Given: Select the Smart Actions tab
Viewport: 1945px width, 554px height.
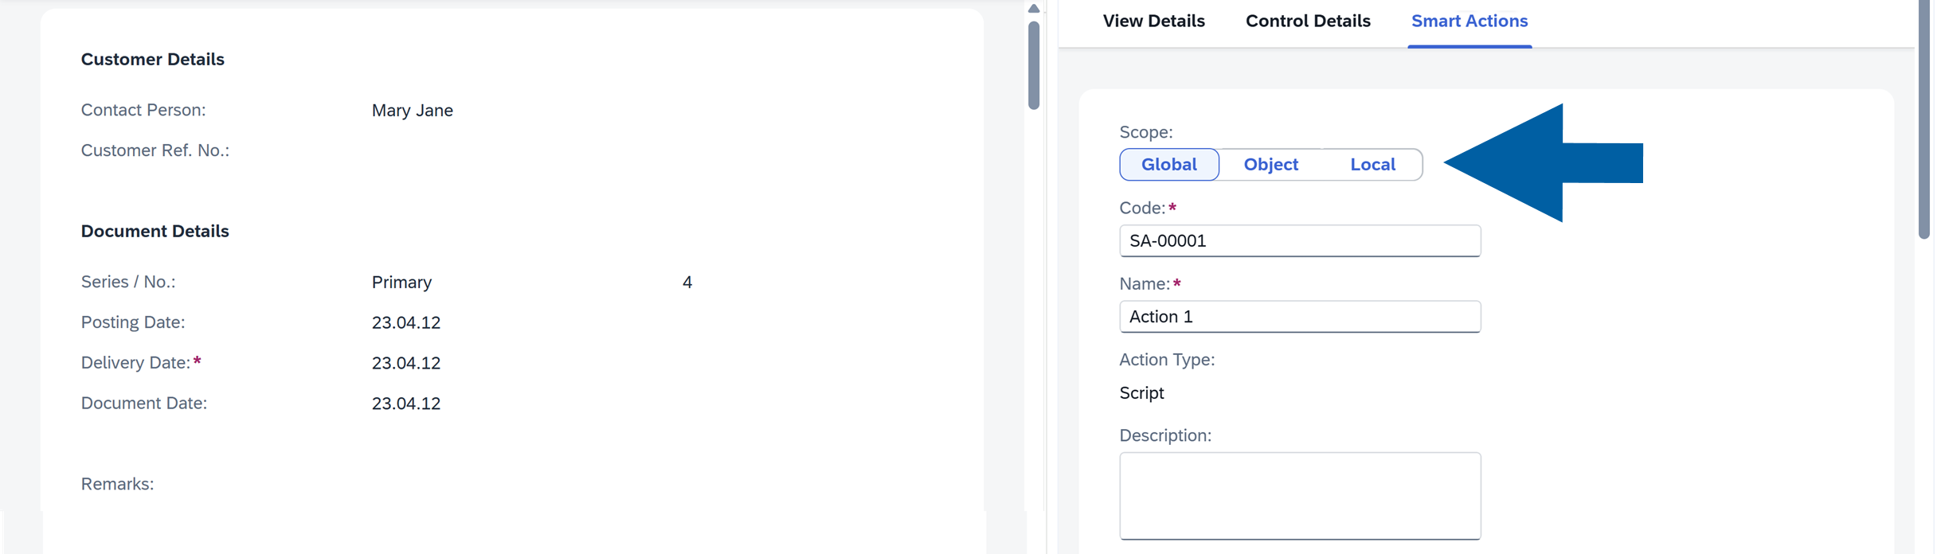Looking at the screenshot, I should (x=1469, y=21).
